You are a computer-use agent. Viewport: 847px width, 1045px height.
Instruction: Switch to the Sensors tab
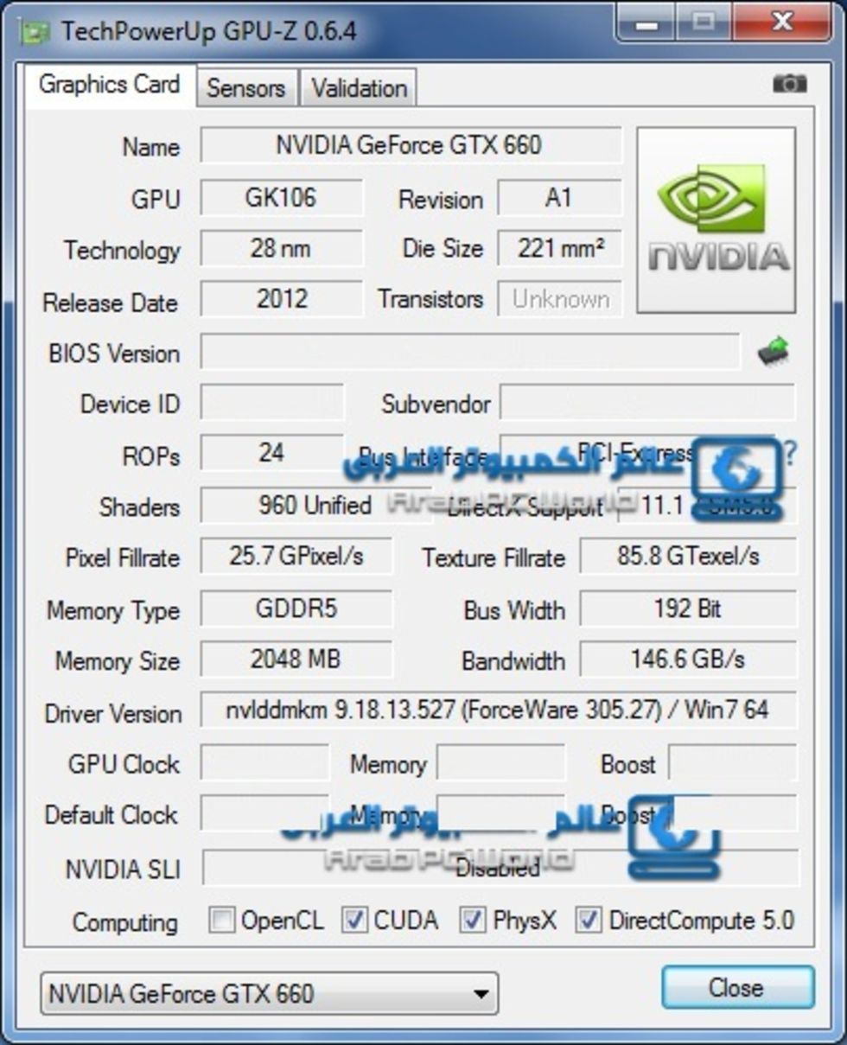(245, 88)
